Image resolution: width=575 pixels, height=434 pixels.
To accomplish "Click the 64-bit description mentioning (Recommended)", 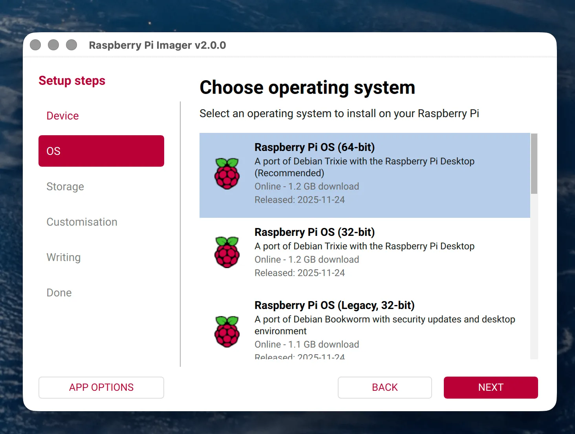I will [x=364, y=167].
